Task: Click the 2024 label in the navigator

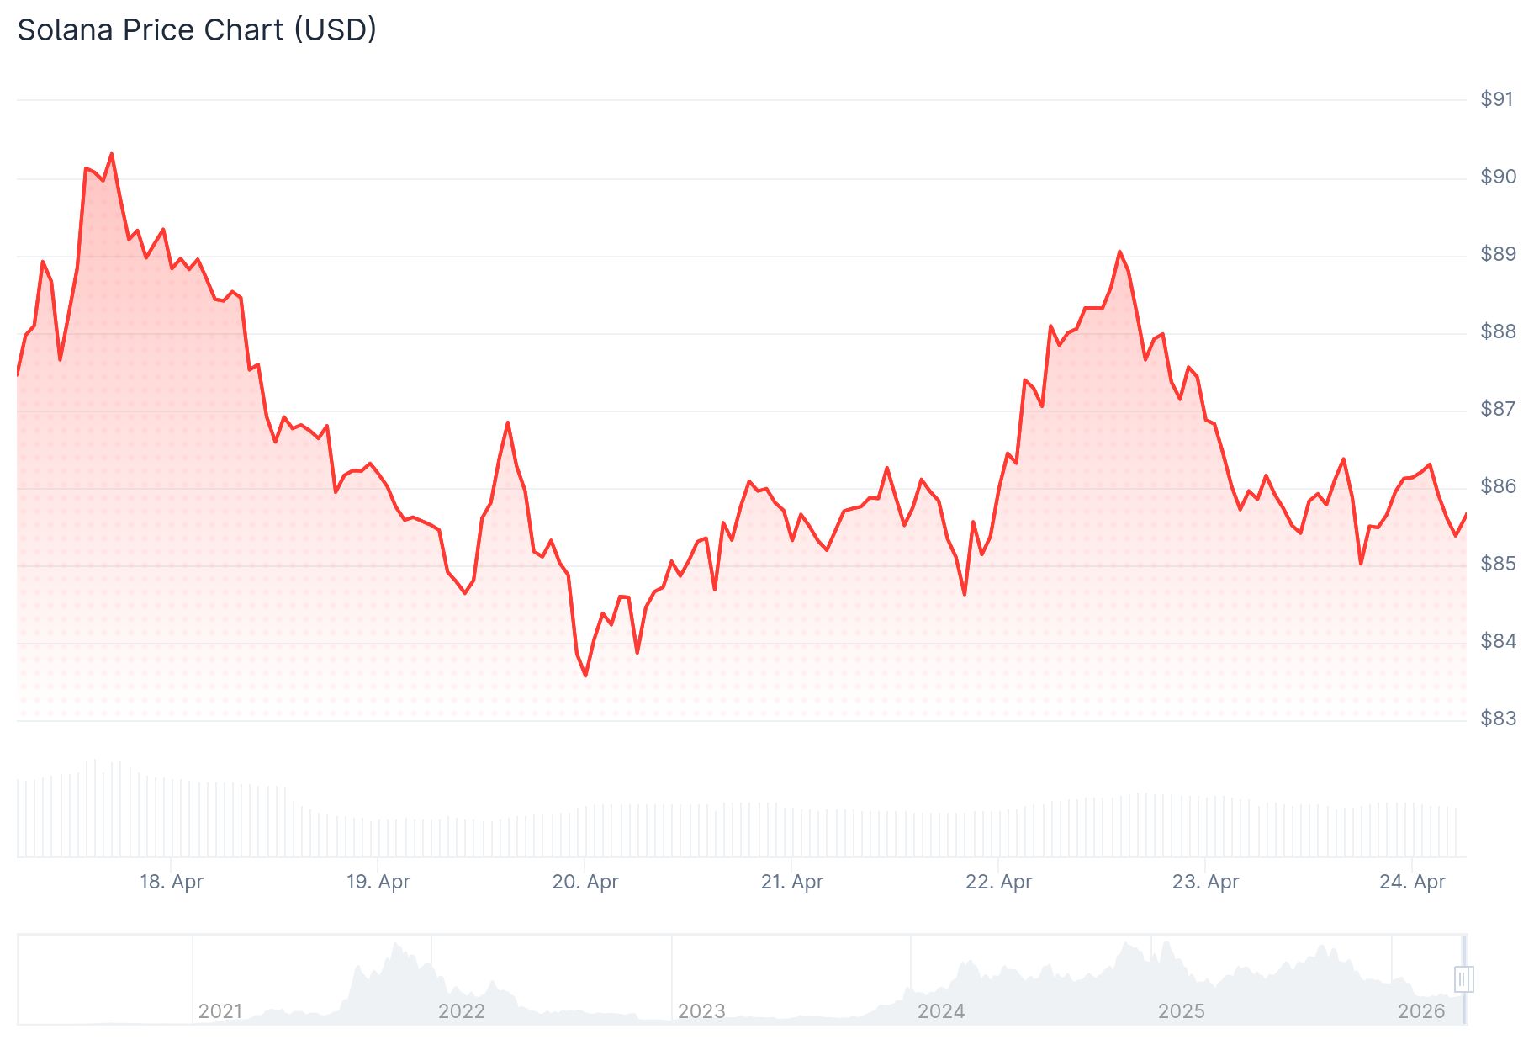Action: (941, 1011)
